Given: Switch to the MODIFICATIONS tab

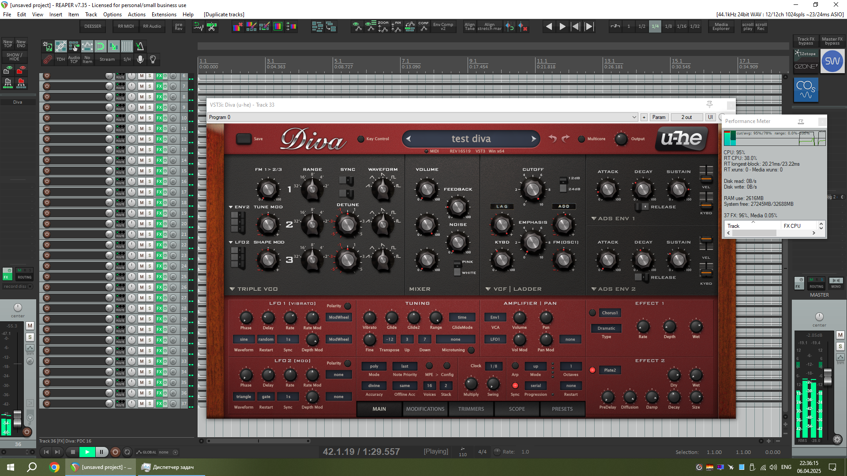Looking at the screenshot, I should tap(425, 409).
